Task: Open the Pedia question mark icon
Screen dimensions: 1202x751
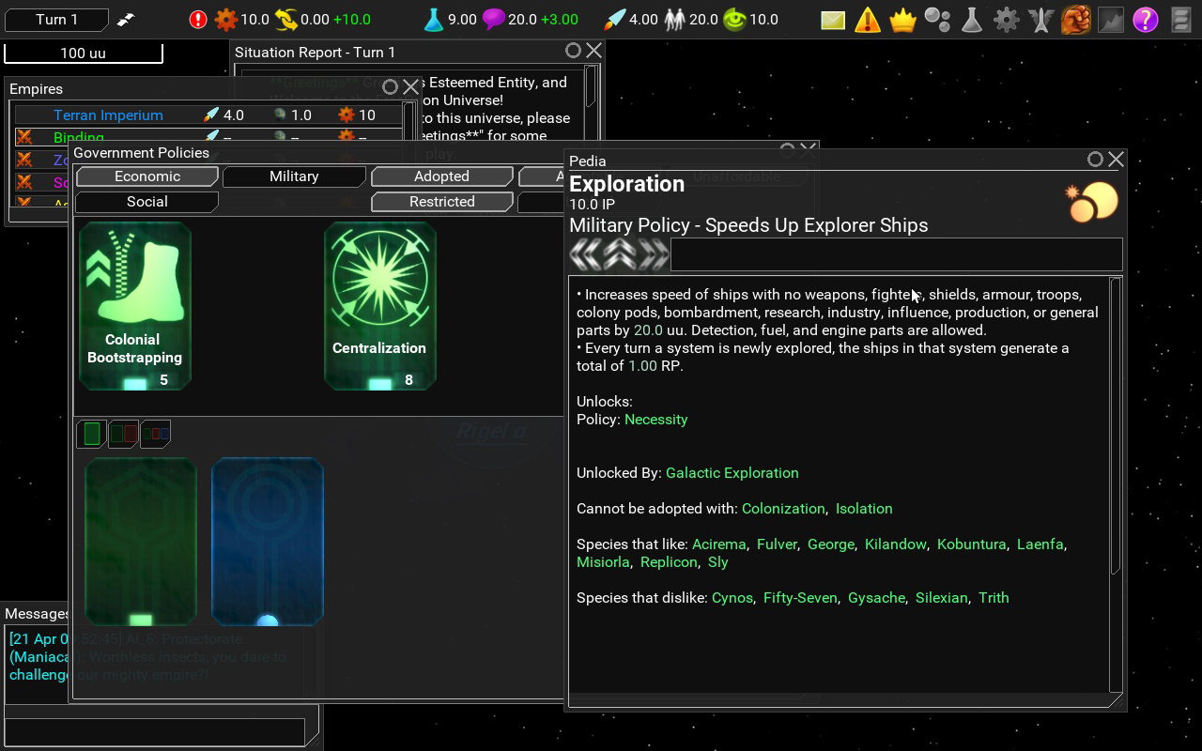Action: point(1146,19)
